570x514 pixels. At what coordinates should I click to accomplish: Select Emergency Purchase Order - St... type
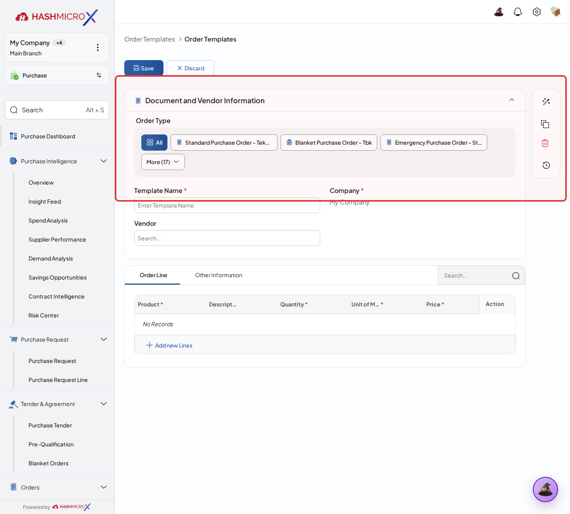click(x=434, y=143)
